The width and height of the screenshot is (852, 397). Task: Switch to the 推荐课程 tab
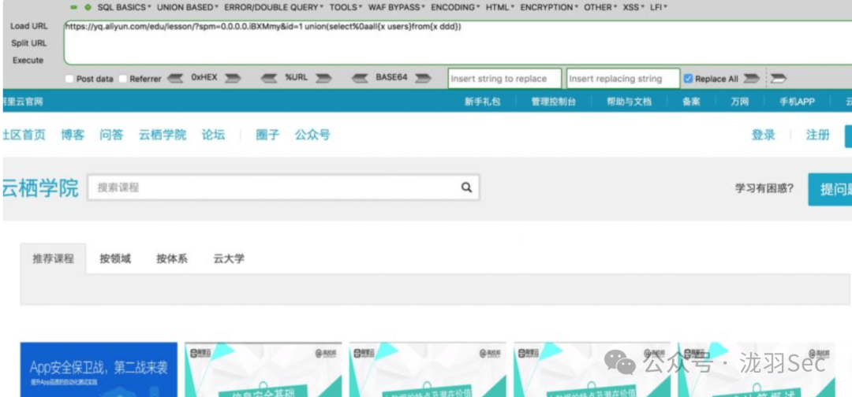click(x=54, y=258)
